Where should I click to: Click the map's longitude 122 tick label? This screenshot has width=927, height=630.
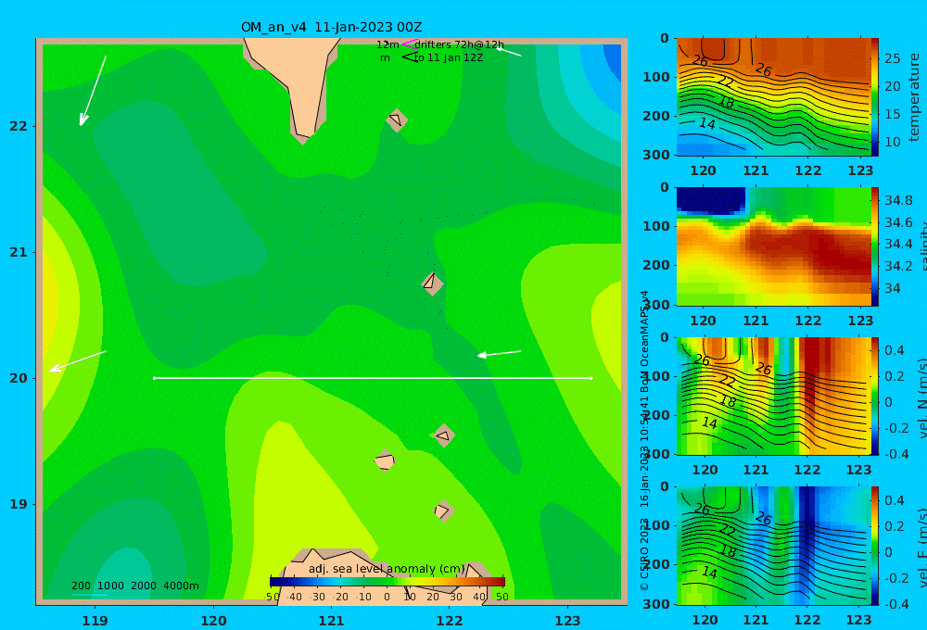[450, 621]
